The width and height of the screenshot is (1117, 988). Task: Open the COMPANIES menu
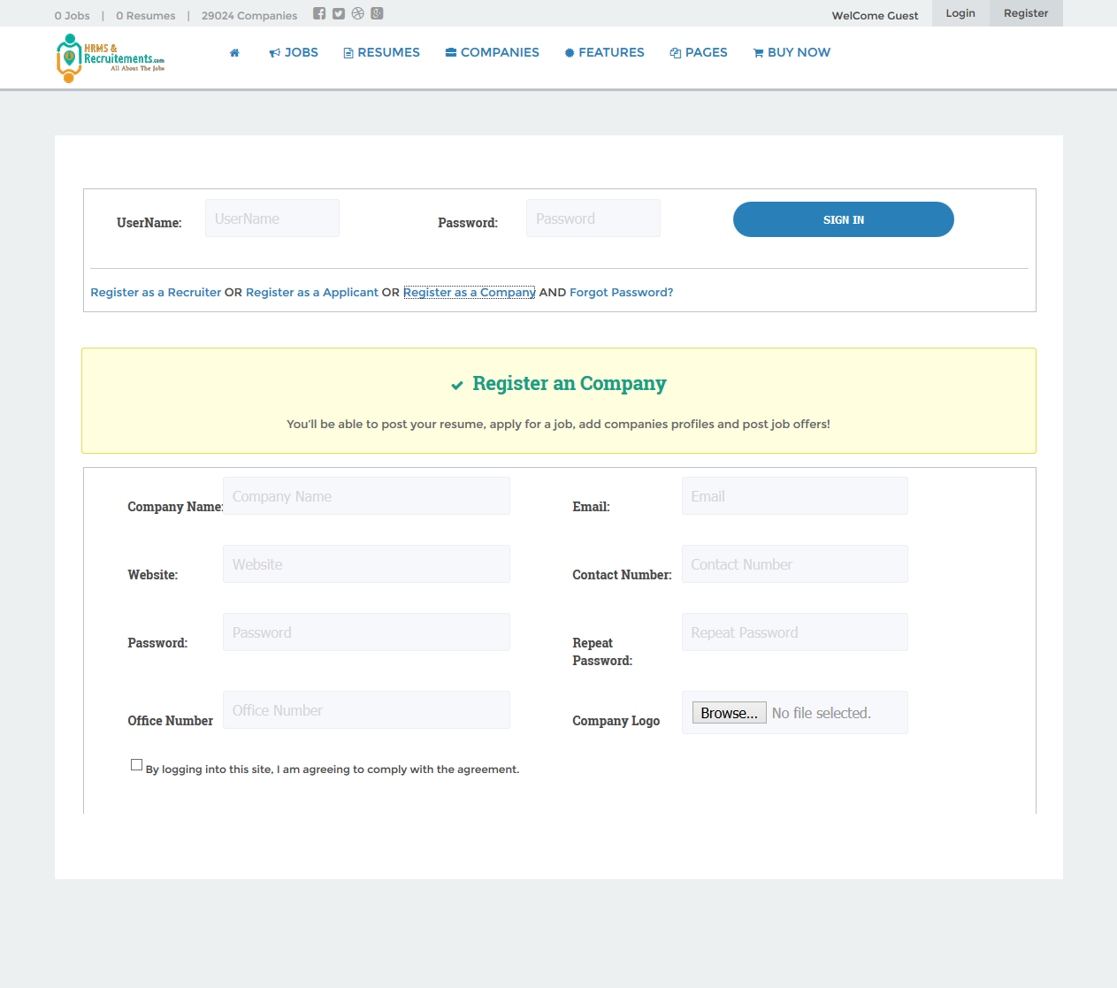pos(492,52)
